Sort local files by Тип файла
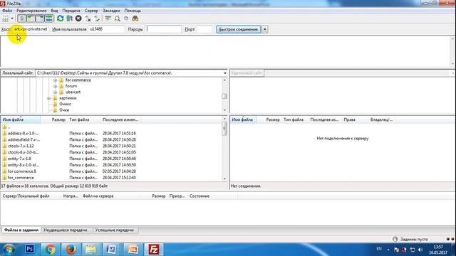456x256 pixels. (84, 119)
